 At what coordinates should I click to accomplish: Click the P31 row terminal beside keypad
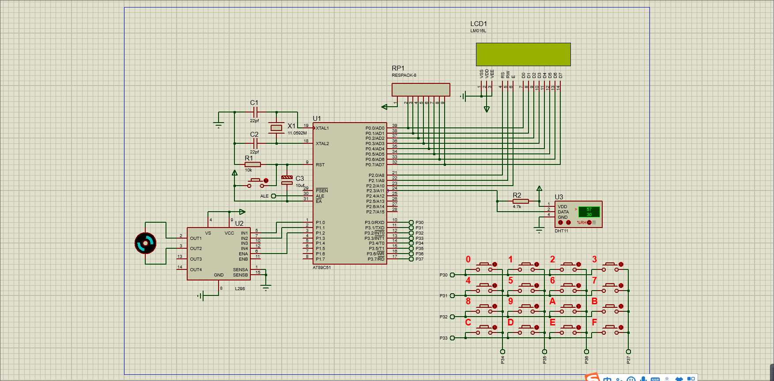(452, 296)
